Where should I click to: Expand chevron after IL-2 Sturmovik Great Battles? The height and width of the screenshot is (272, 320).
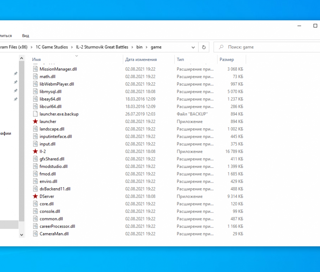(132, 47)
